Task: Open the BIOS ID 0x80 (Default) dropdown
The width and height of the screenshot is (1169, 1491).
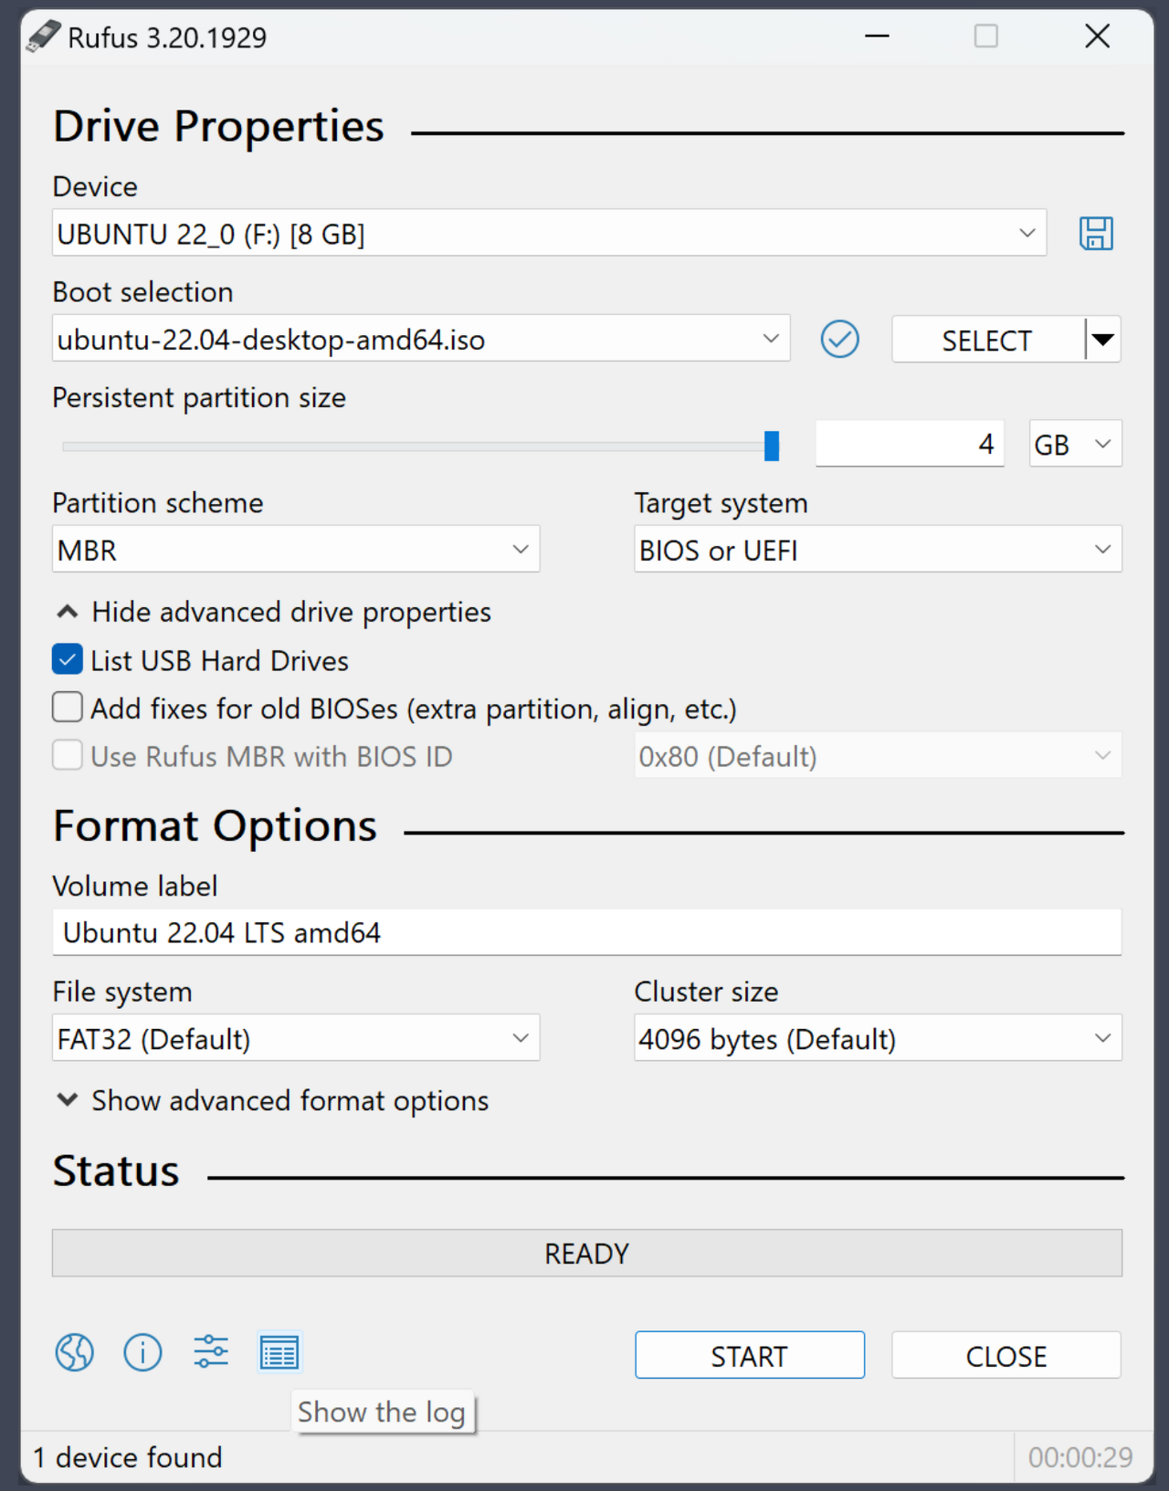Action: click(x=878, y=756)
